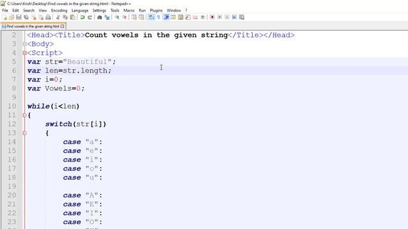Print the file using the printer icon
This screenshot has width=408, height=229.
coord(48,17)
